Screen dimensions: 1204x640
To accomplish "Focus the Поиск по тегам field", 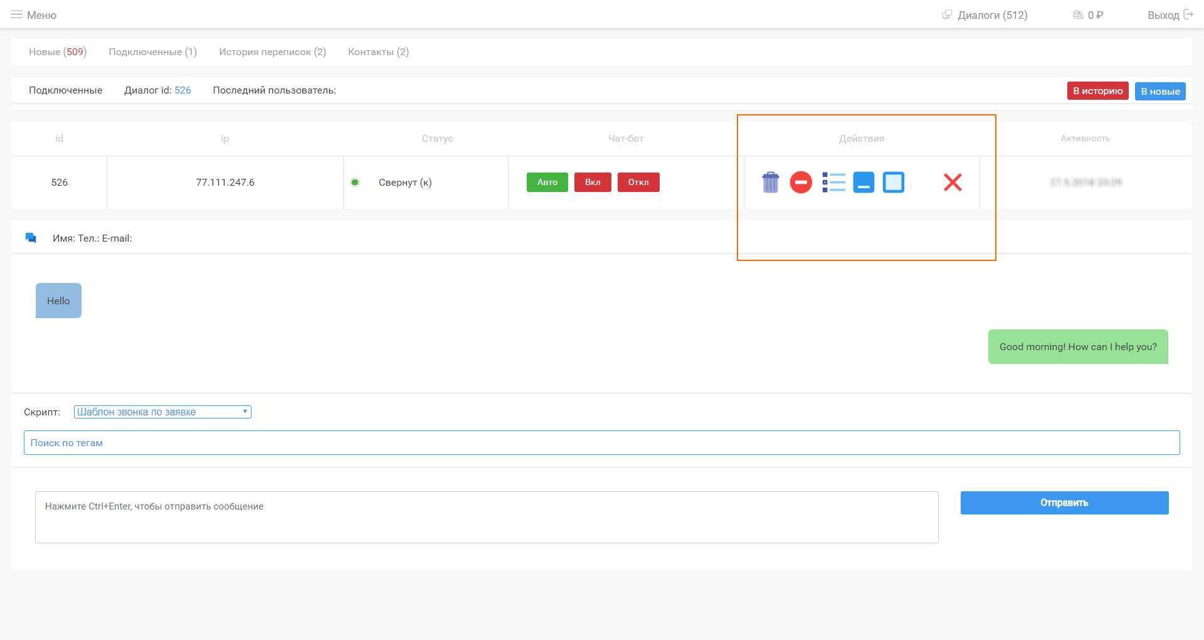I will pos(601,442).
